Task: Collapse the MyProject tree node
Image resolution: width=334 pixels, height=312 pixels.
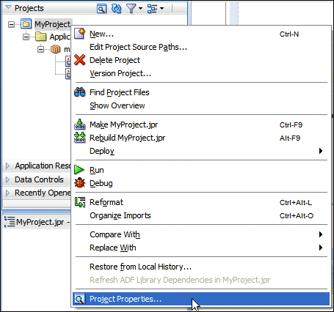Action: (x=11, y=24)
